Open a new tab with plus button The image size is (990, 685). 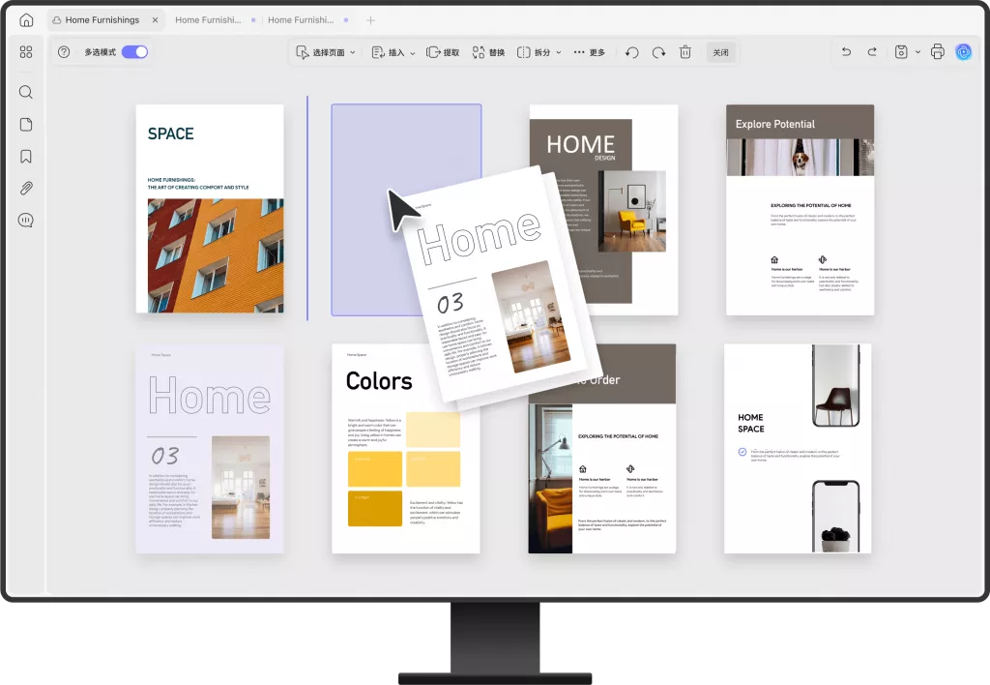point(371,20)
